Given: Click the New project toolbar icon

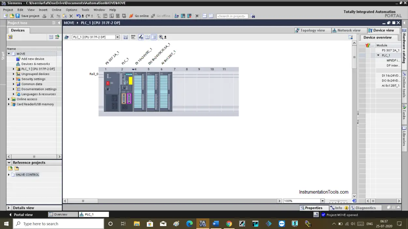Looking at the screenshot, I should 6,16.
